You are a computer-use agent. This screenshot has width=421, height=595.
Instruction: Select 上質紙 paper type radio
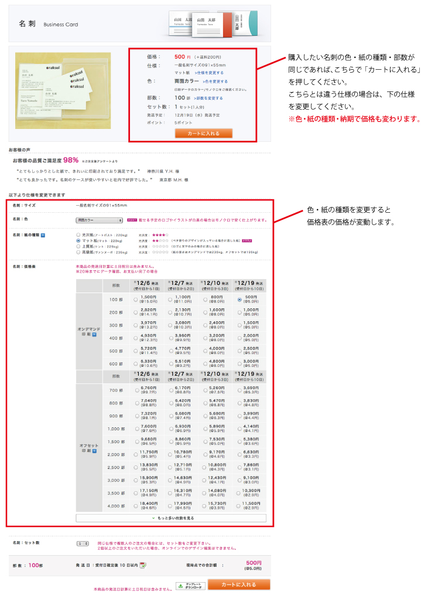pyautogui.click(x=78, y=246)
